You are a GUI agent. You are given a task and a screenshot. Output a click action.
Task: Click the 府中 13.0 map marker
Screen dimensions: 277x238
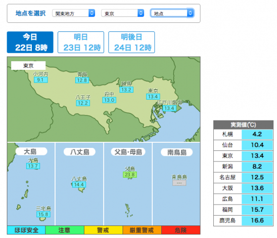pyautogui.click(x=109, y=100)
